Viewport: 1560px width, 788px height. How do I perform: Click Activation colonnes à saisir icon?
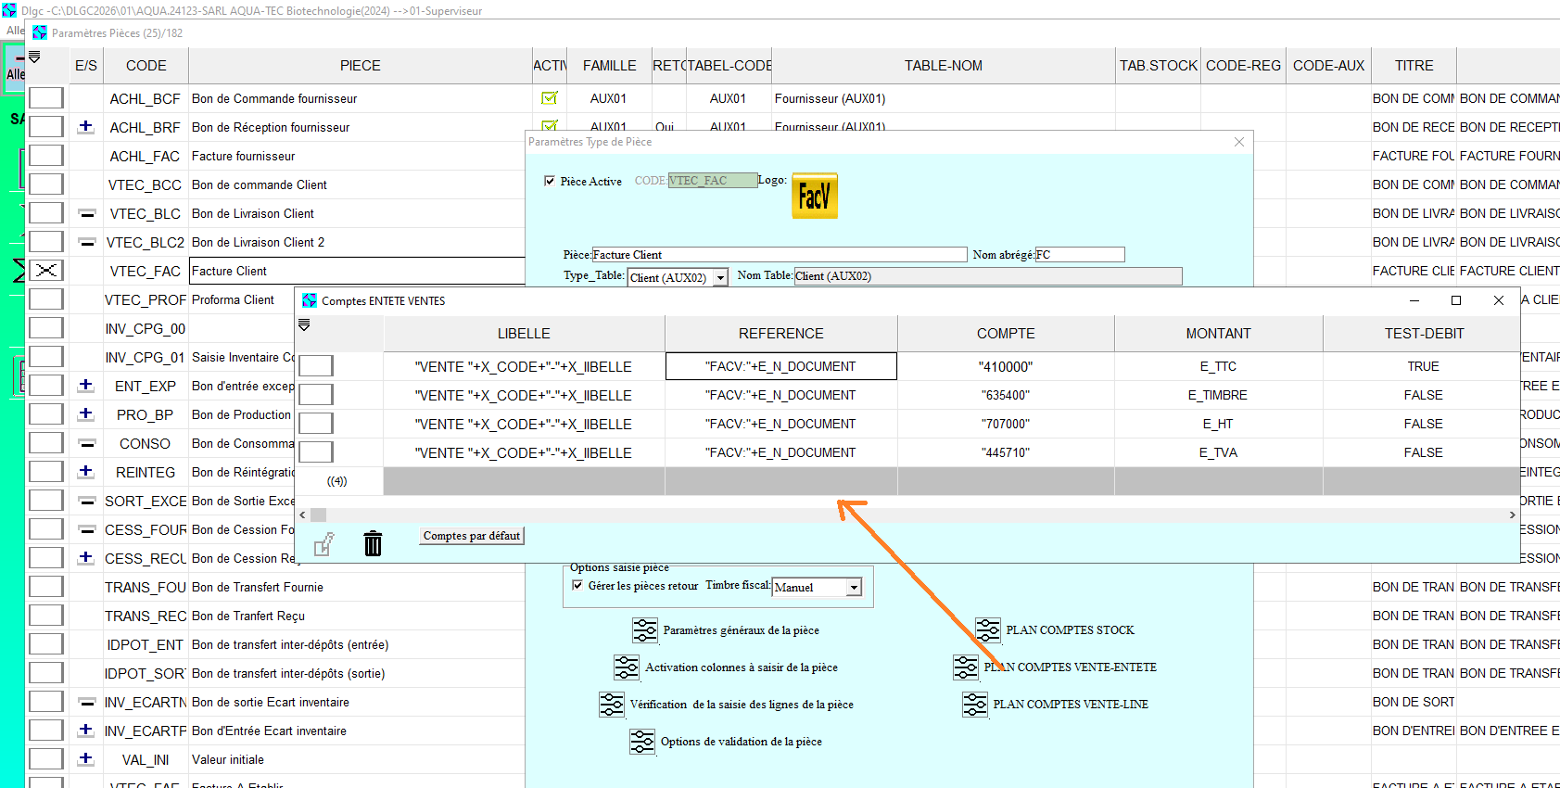[x=627, y=667]
